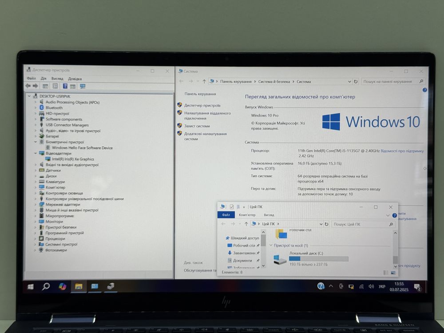Collapse the Біометричні пристрої category

[x=36, y=142]
